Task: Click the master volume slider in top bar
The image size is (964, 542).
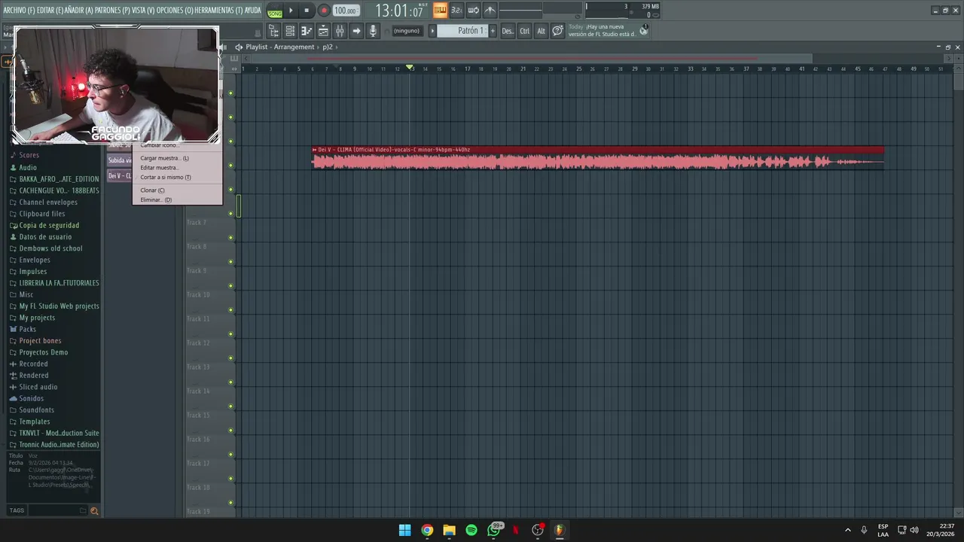Action: 520,11
